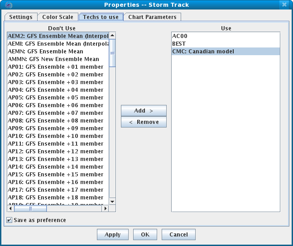Select BEST in the Use list
The height and width of the screenshot is (246, 293).
click(179, 44)
